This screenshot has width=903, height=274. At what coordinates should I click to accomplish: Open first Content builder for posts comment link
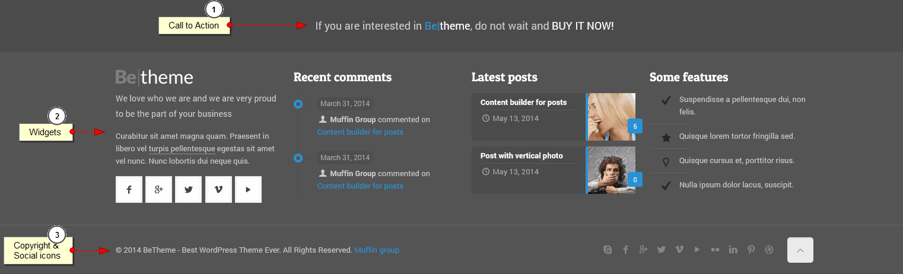[360, 132]
